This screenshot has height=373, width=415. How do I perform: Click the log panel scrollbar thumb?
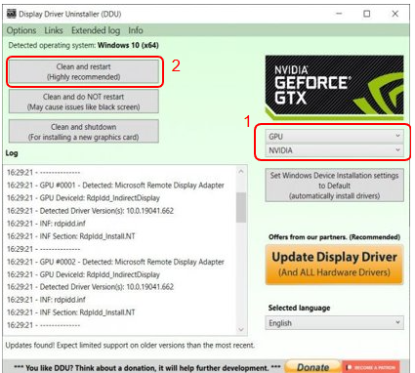tap(241, 207)
